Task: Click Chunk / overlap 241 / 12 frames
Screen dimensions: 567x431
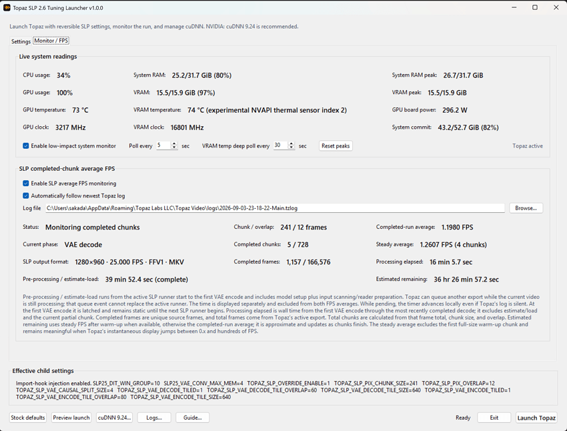Action: coord(304,228)
